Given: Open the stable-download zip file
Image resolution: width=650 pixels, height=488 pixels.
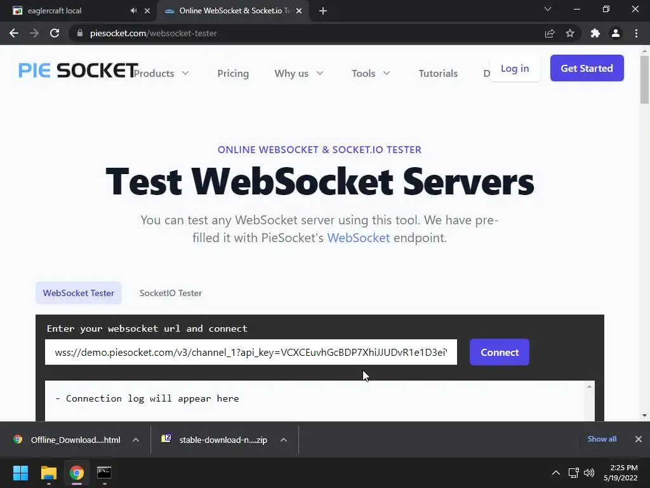Looking at the screenshot, I should pos(215,440).
